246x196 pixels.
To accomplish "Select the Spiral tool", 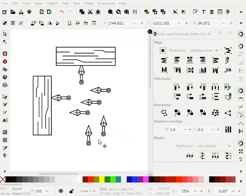I will click(5, 85).
